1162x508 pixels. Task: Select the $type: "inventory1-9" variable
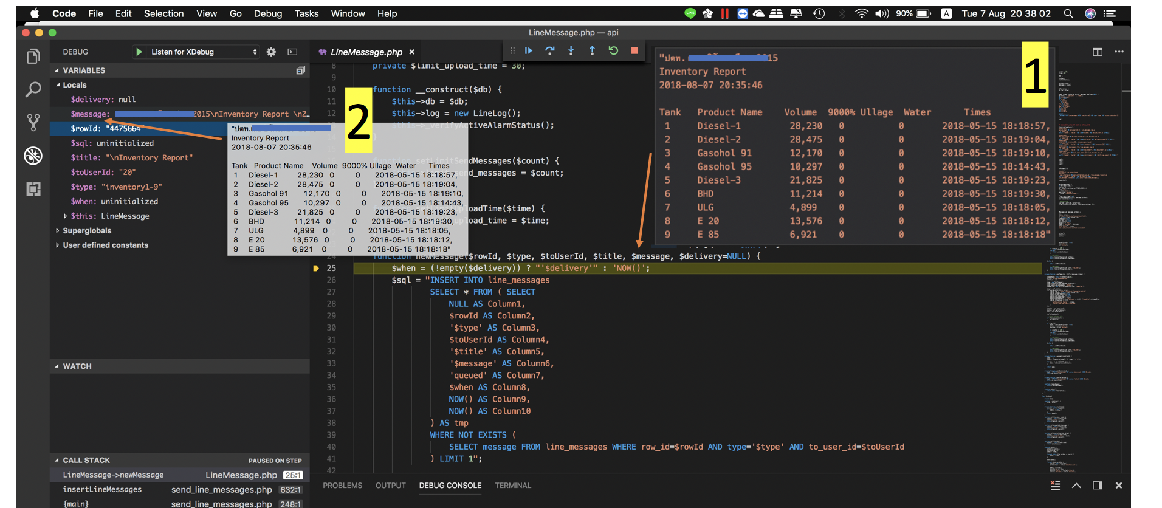click(x=180, y=187)
